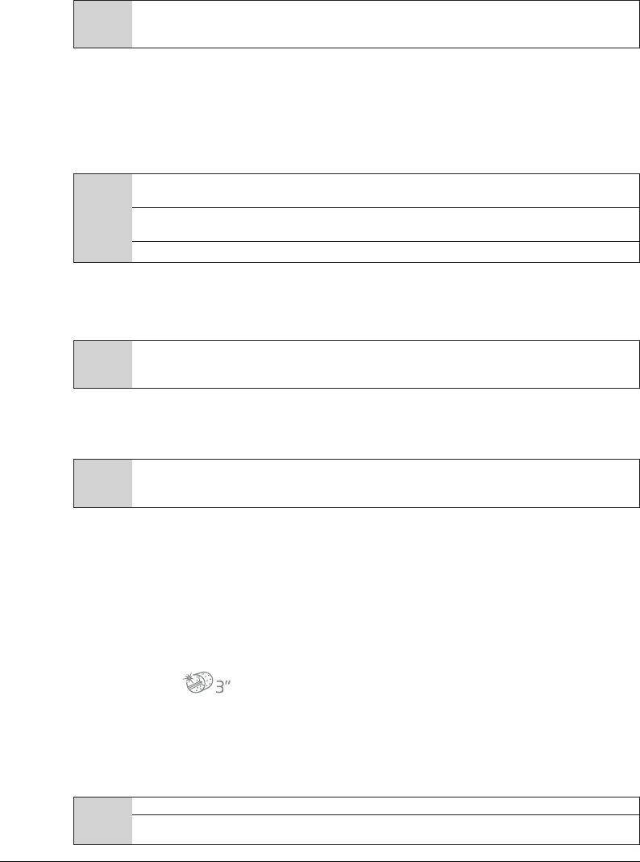The width and height of the screenshot is (640, 862).
Task: Select the grey cell of the bottom two-row box
Action: coord(103,821)
